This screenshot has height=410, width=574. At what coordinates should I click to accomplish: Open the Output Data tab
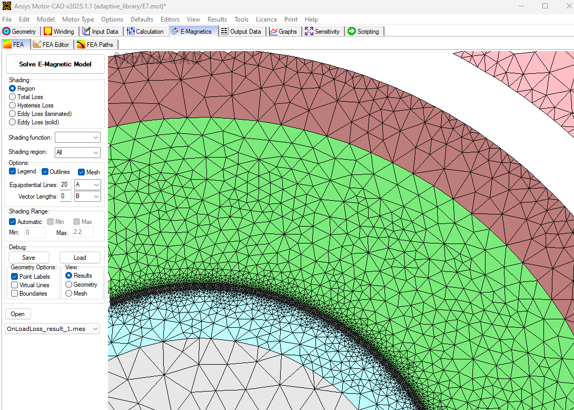(241, 32)
